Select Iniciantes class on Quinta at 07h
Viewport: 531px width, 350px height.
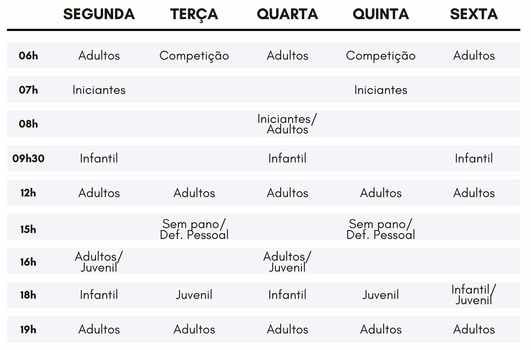click(x=381, y=90)
